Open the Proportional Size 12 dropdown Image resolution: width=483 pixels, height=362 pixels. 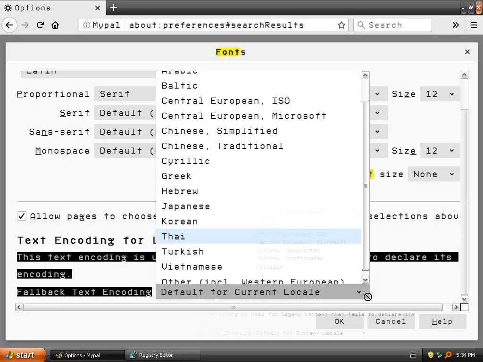click(440, 94)
